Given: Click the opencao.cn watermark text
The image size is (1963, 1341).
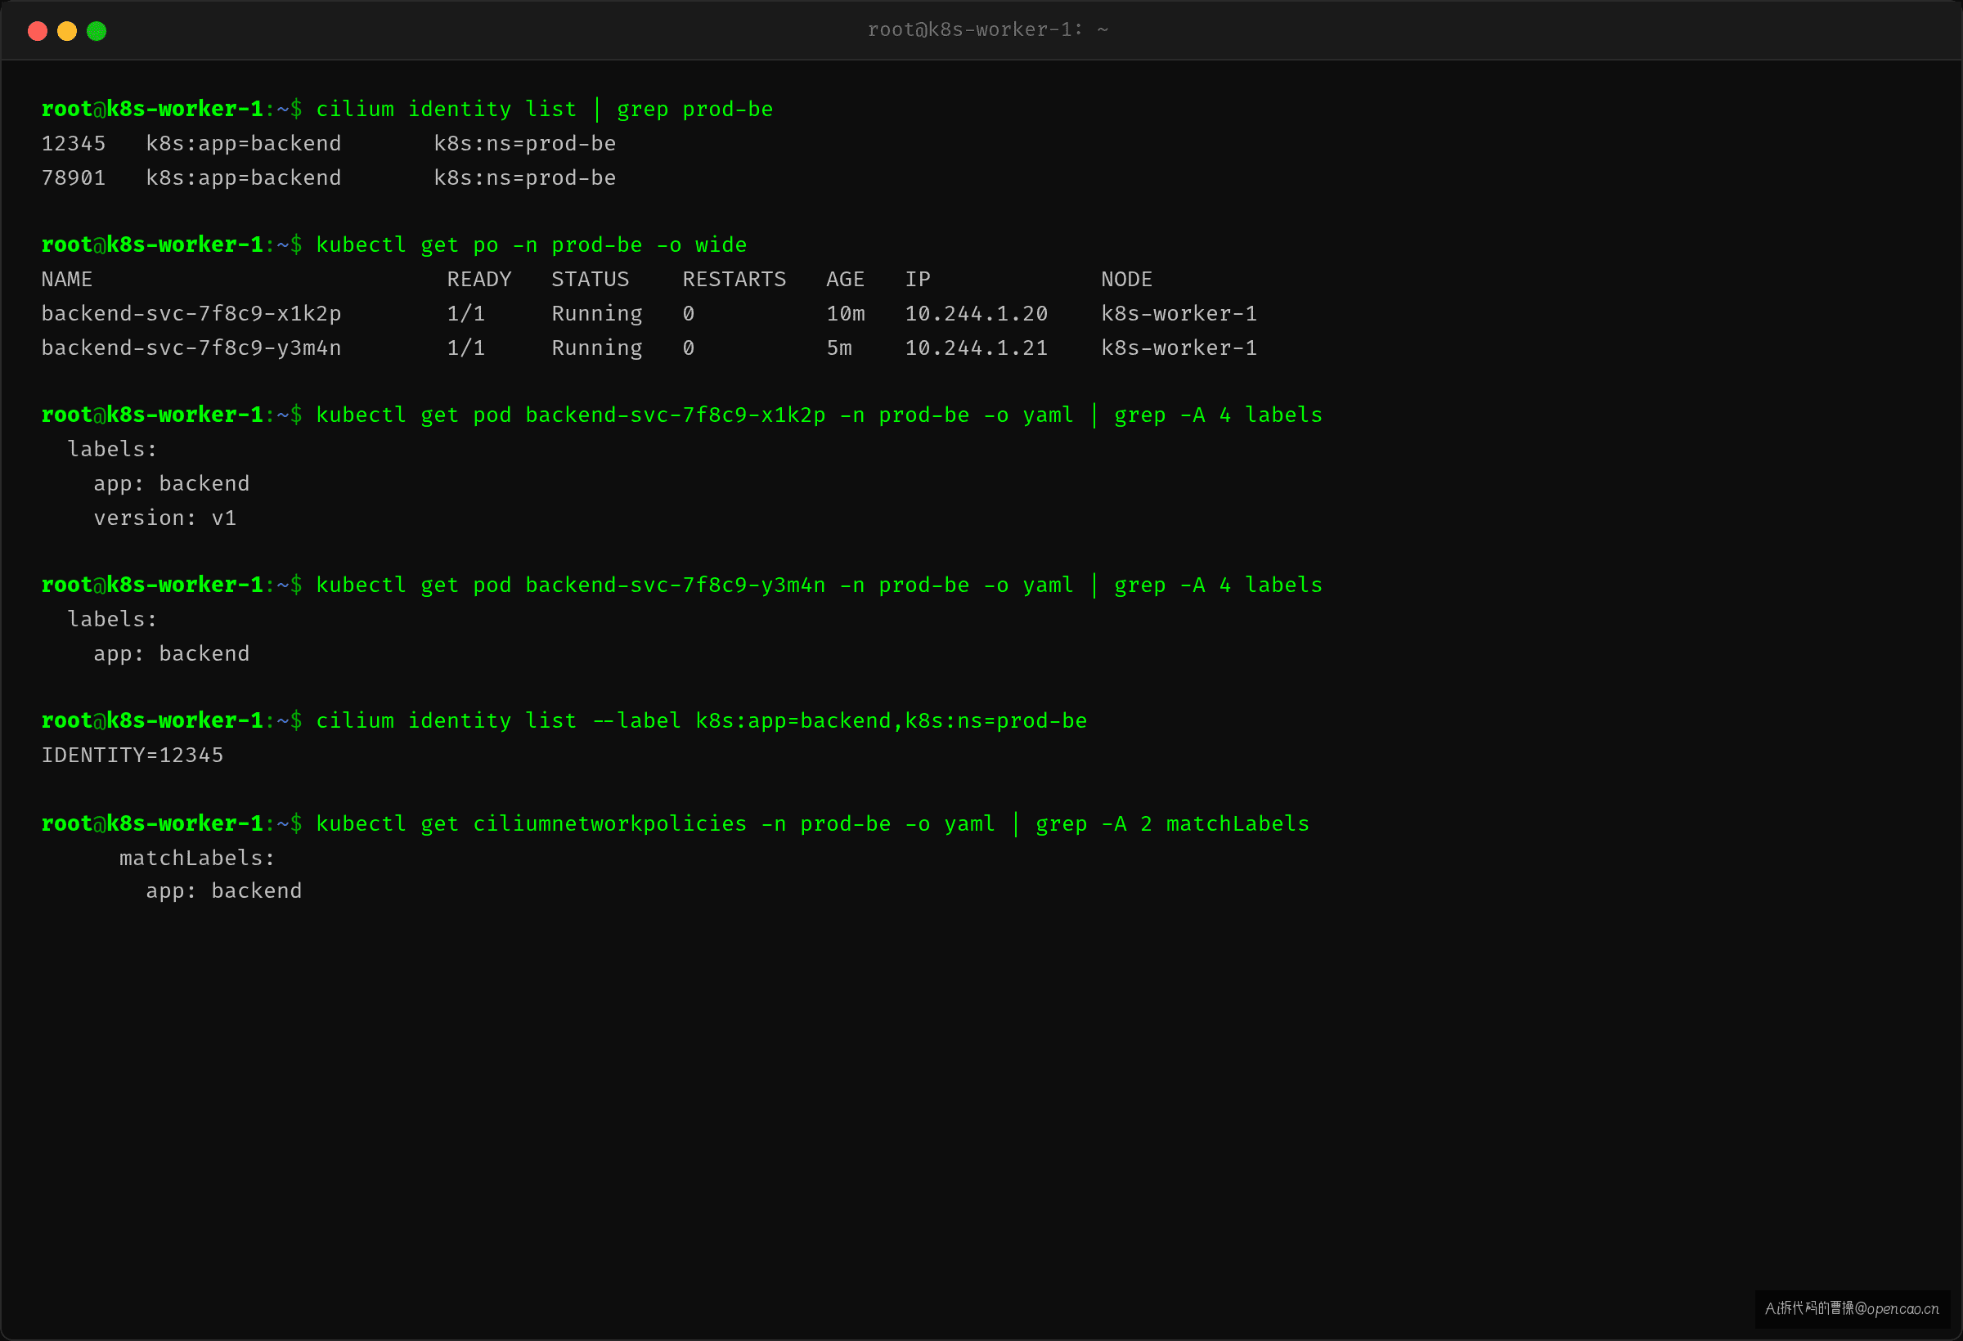Looking at the screenshot, I should [x=1852, y=1309].
